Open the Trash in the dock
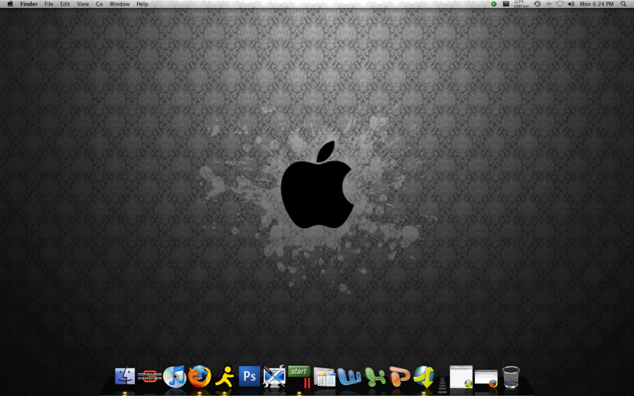This screenshot has height=396, width=634. point(511,377)
